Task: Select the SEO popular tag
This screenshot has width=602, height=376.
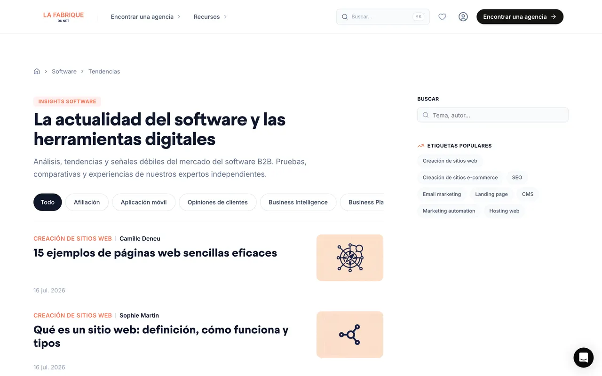Action: tap(517, 178)
